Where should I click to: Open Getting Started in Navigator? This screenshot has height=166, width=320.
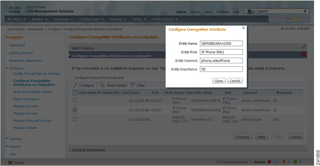click(x=21, y=53)
